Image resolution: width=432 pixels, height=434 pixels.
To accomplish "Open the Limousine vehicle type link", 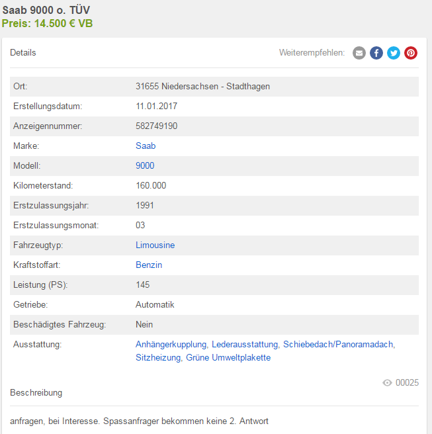I will point(155,245).
